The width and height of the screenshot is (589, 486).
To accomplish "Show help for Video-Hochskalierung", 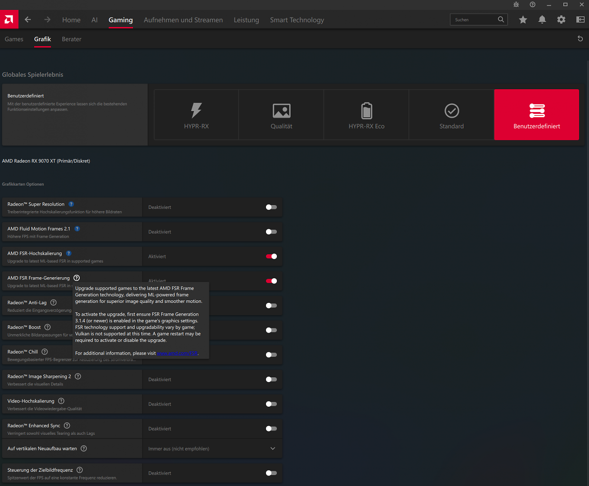I will pos(61,401).
